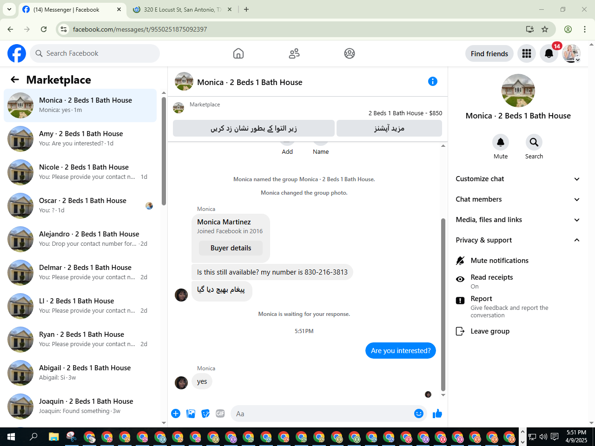Click the Chrome address bar URL
This screenshot has width=595, height=446.
click(140, 29)
